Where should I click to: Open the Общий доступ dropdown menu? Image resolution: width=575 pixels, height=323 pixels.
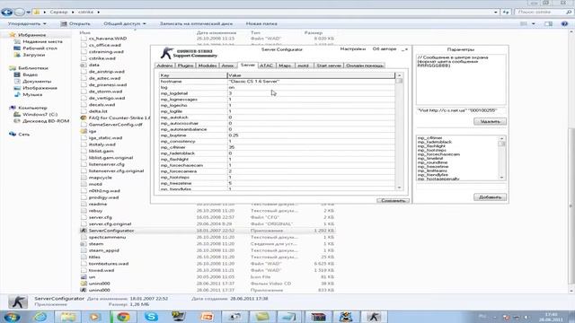click(125, 24)
